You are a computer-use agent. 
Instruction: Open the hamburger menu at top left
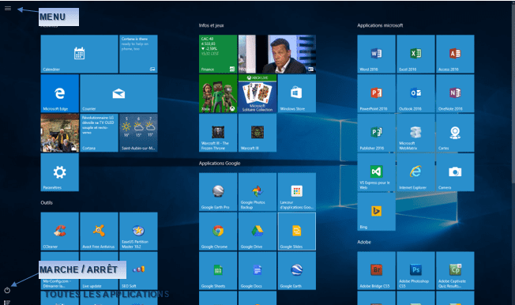pyautogui.click(x=8, y=9)
